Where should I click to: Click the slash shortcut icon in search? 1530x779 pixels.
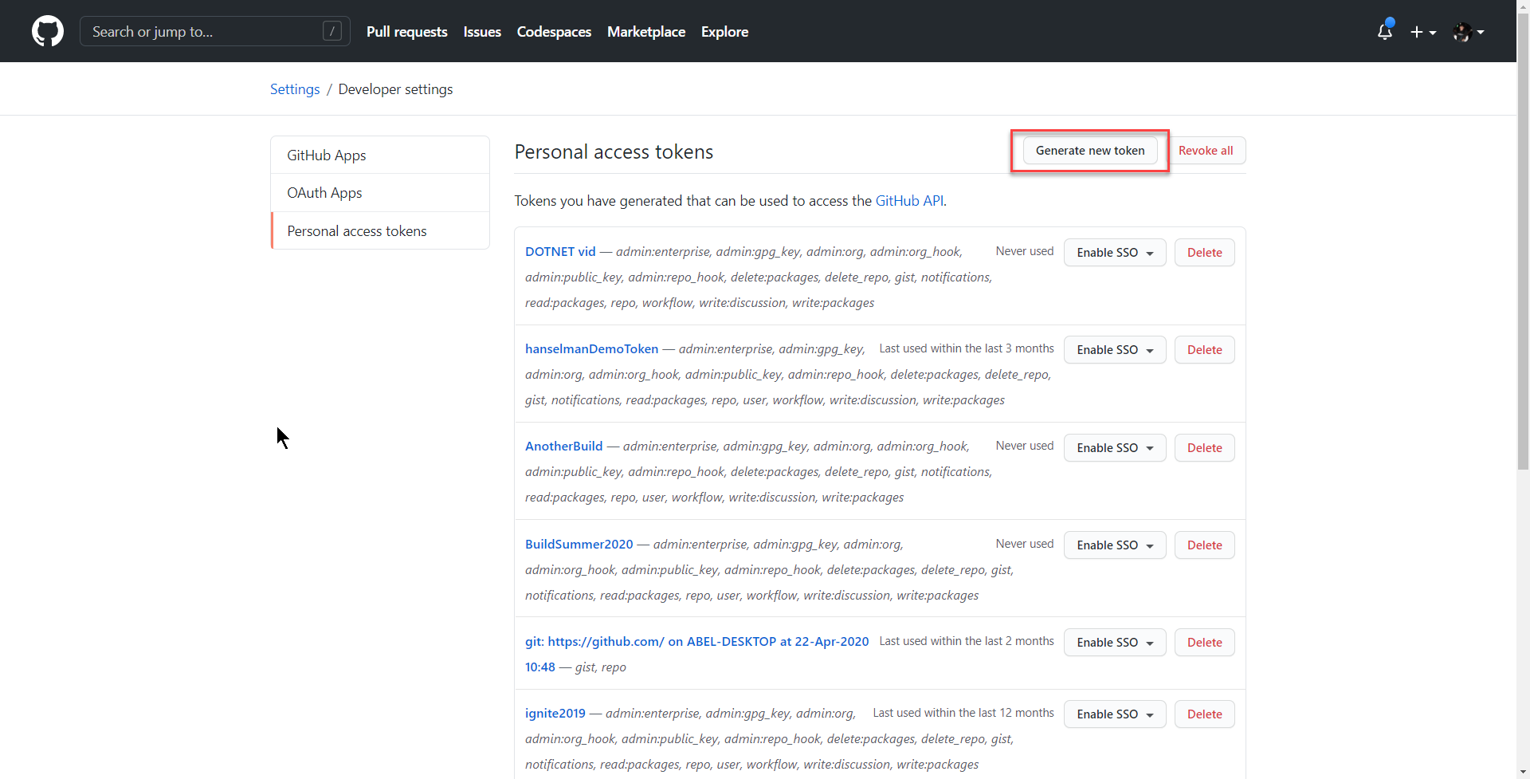(332, 31)
